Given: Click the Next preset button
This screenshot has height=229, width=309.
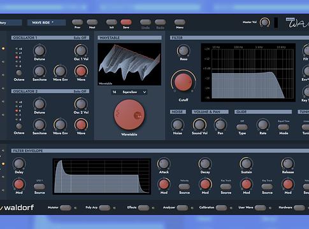Looking at the screenshot, I should coord(92,22).
